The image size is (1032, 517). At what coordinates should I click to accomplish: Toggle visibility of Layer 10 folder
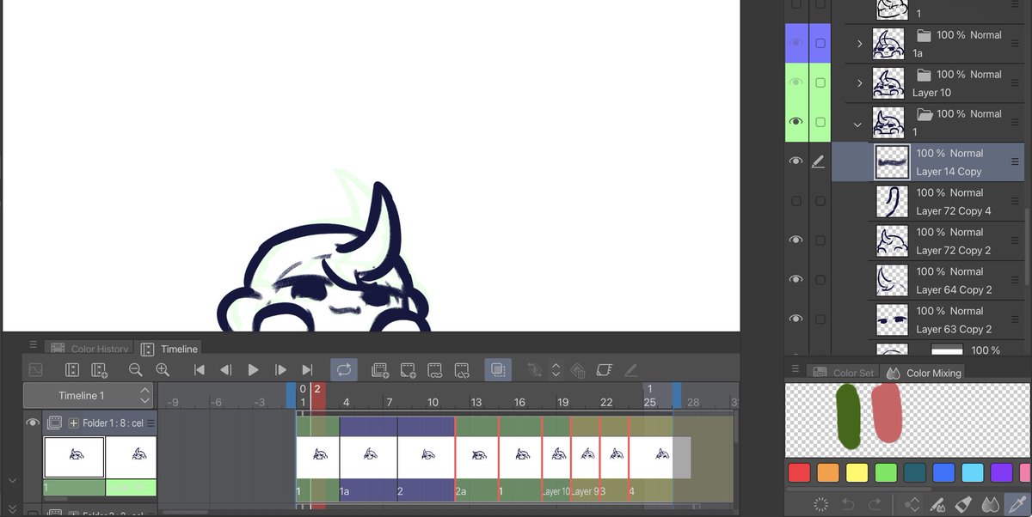[796, 82]
